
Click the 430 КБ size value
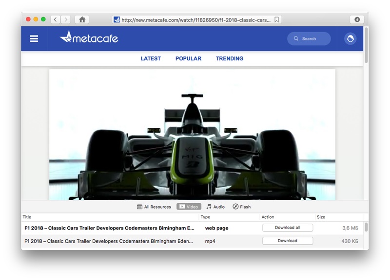[350, 241]
